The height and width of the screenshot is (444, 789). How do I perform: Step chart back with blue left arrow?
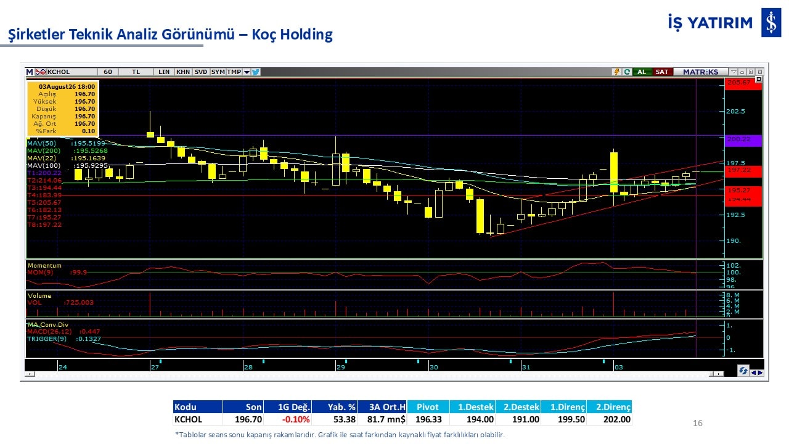click(753, 372)
